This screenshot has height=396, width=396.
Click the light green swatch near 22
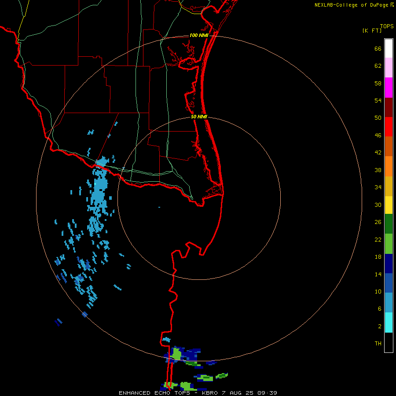[x=389, y=244]
